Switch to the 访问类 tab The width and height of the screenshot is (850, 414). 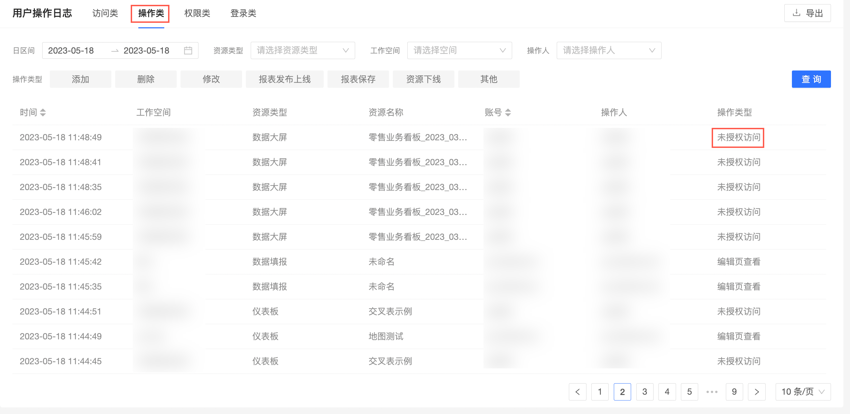(105, 13)
